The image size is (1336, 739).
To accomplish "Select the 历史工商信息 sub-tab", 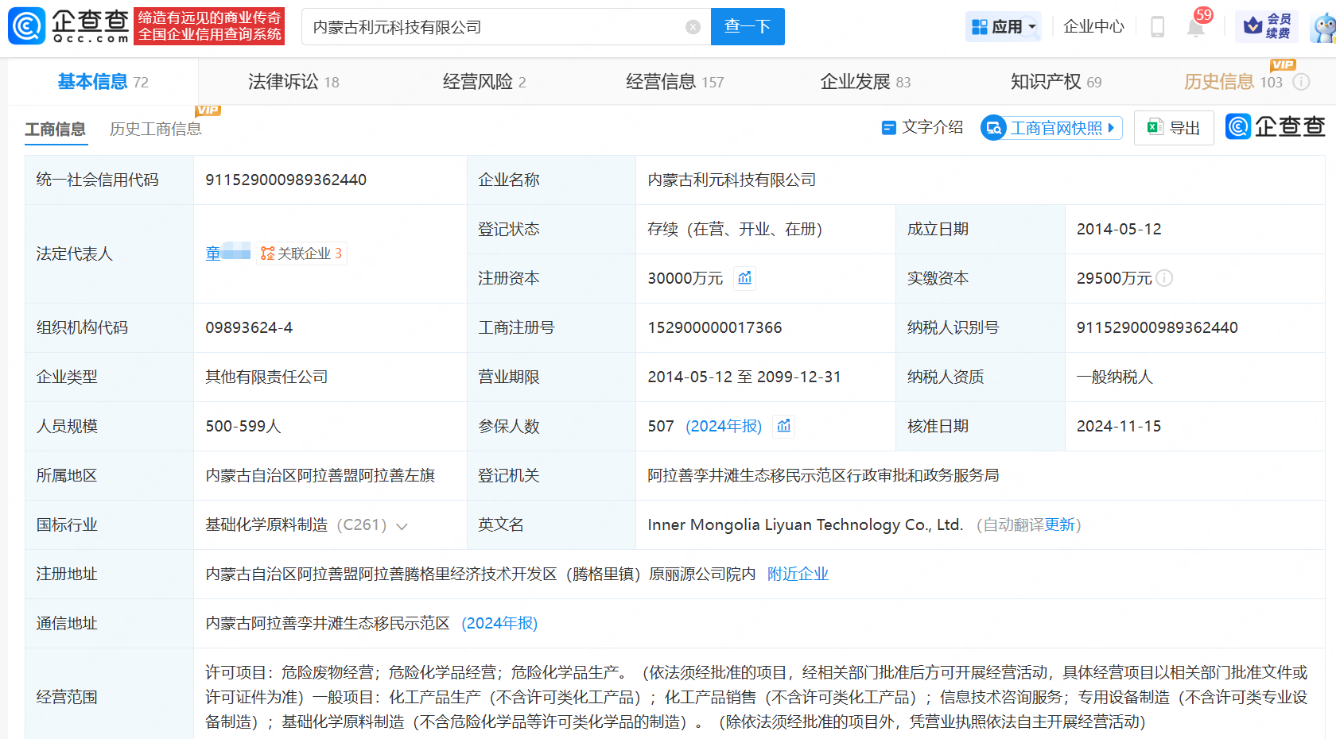I will click(x=155, y=129).
